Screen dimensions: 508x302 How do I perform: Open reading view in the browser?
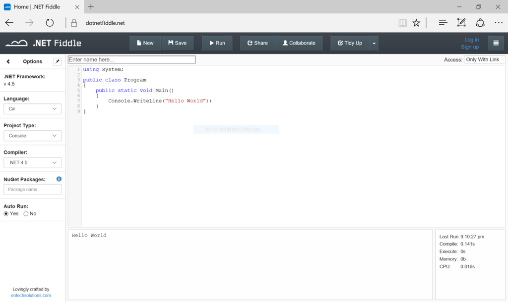[x=402, y=22]
